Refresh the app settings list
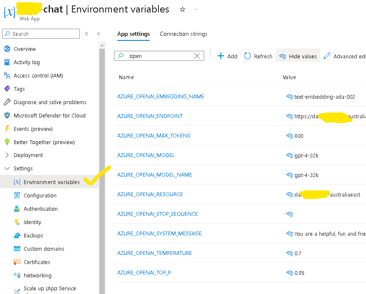This screenshot has height=294, width=366. point(258,56)
